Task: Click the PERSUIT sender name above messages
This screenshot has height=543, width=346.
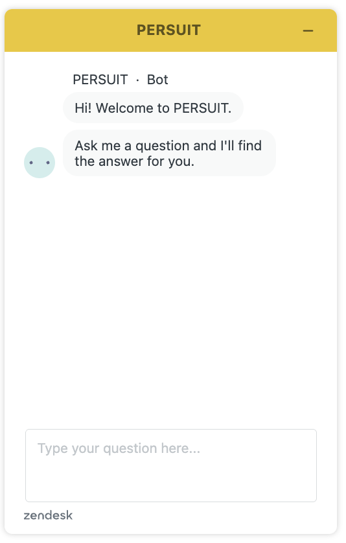Action: (x=100, y=80)
